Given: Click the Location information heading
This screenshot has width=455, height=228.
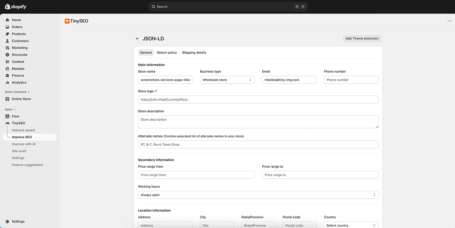Looking at the screenshot, I should [x=154, y=210].
